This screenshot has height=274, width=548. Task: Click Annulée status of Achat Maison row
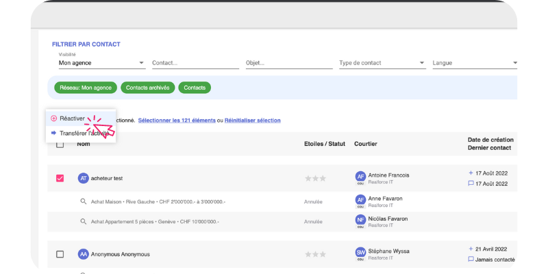313,201
